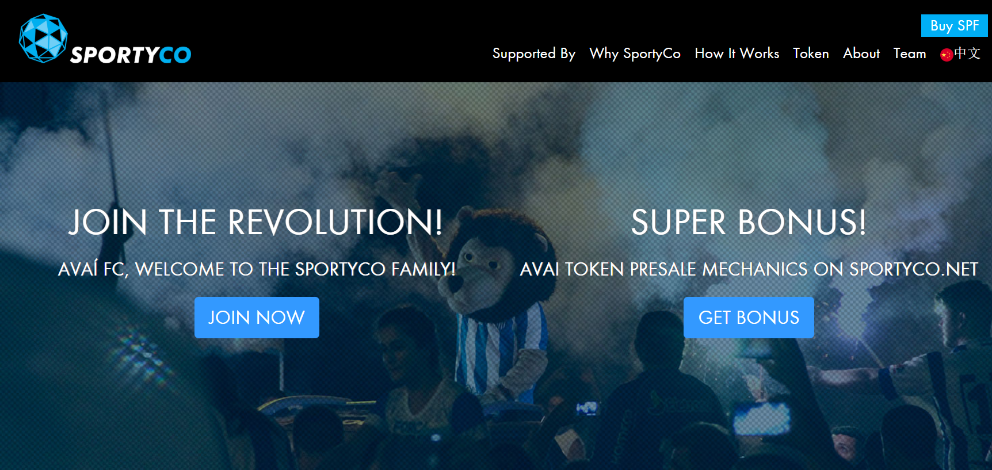Screen dimensions: 992x470
Task: Click the AVAI token presale mechanics text
Action: tap(749, 269)
